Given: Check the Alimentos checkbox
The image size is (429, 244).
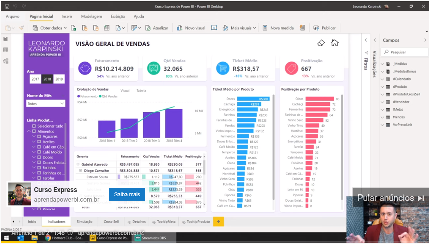Looking at the screenshot, I should point(34,131).
